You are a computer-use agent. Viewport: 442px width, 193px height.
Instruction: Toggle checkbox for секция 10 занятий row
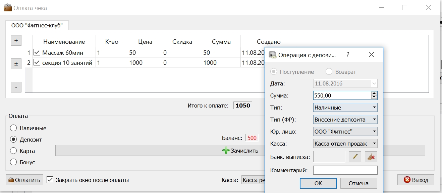[37, 62]
